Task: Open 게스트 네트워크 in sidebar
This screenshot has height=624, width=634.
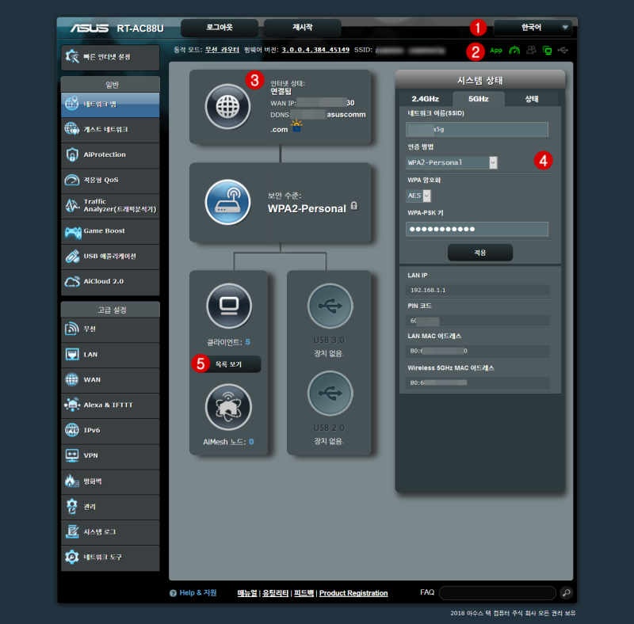Action: [x=110, y=129]
